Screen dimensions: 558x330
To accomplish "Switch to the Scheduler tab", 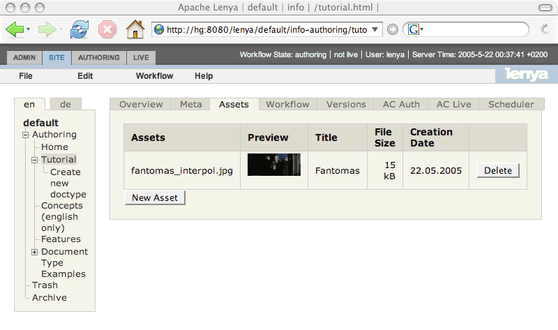I will pos(511,105).
